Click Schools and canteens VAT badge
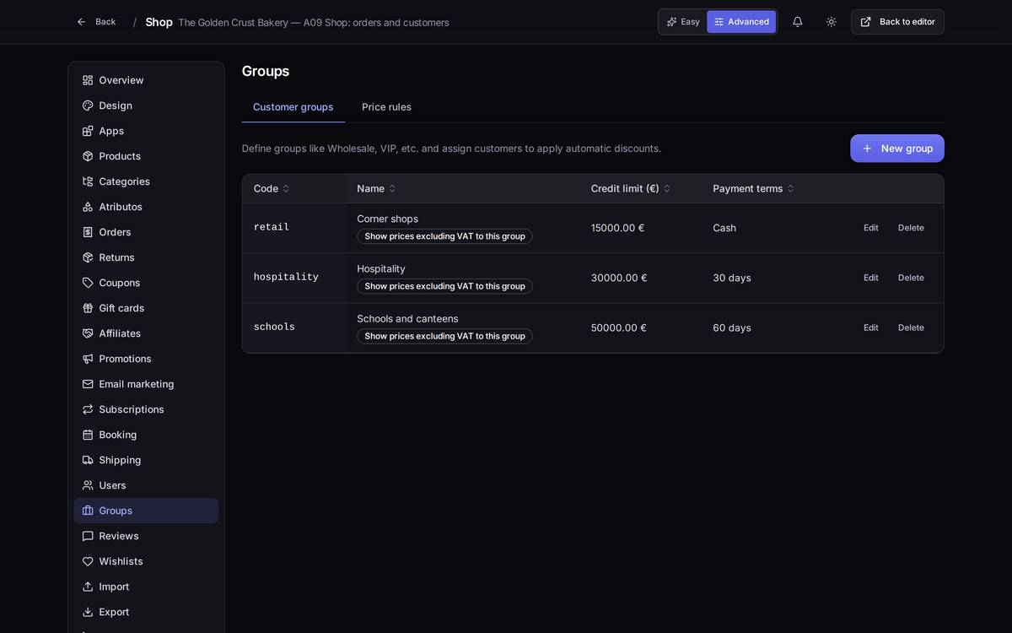This screenshot has width=1012, height=633. coord(444,336)
